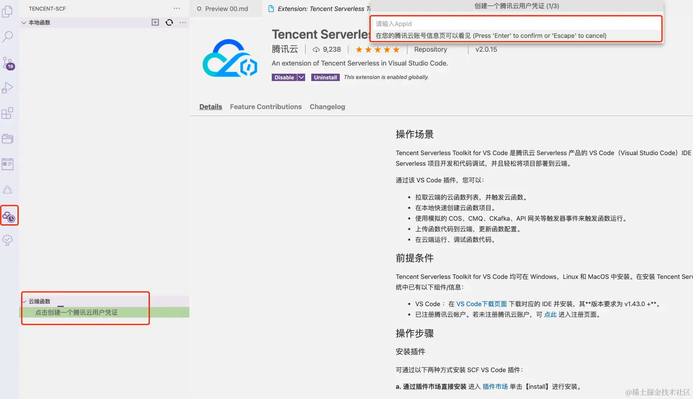Click the 点此 registration link
Viewport: 693px width, 399px height.
point(550,315)
